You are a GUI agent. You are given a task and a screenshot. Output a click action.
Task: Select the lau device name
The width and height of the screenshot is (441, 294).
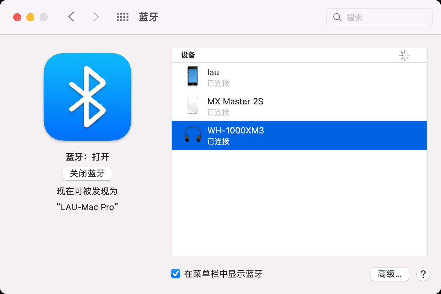tap(213, 72)
